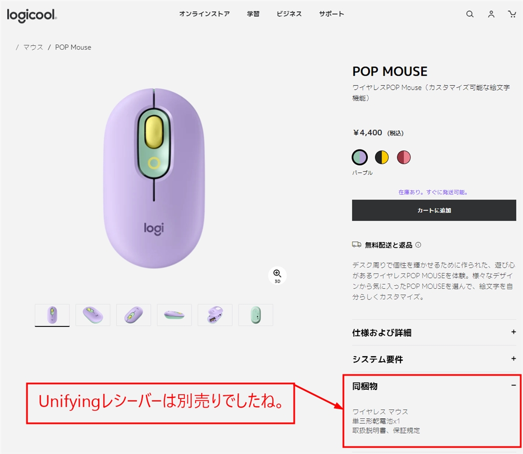
Task: Open the search magnifier icon
Action: coord(470,14)
